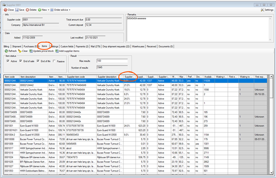Click the Availab... column header
The image size is (276, 178).
(209, 77)
